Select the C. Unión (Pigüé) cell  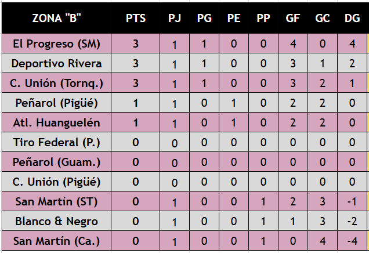click(56, 182)
